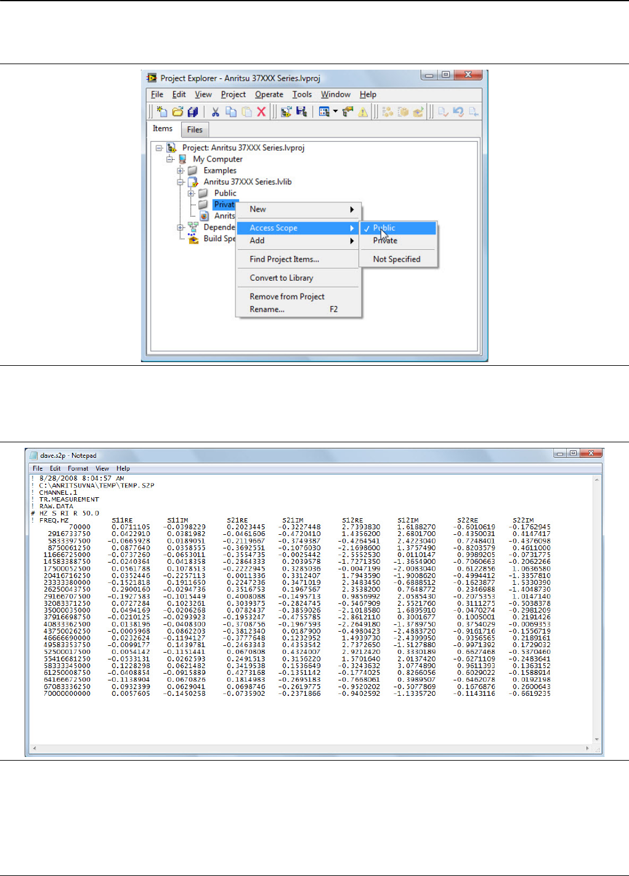Click the Examples folder icon

pyautogui.click(x=193, y=171)
